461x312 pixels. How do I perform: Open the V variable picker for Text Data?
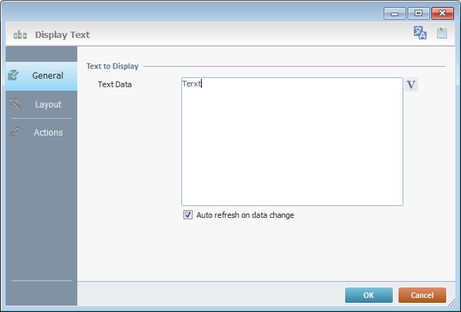412,85
